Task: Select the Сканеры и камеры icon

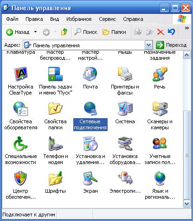Action: pos(160,109)
